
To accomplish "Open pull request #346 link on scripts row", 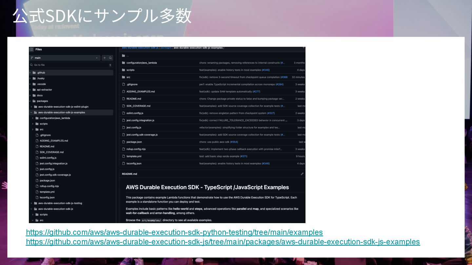I will [265, 70].
